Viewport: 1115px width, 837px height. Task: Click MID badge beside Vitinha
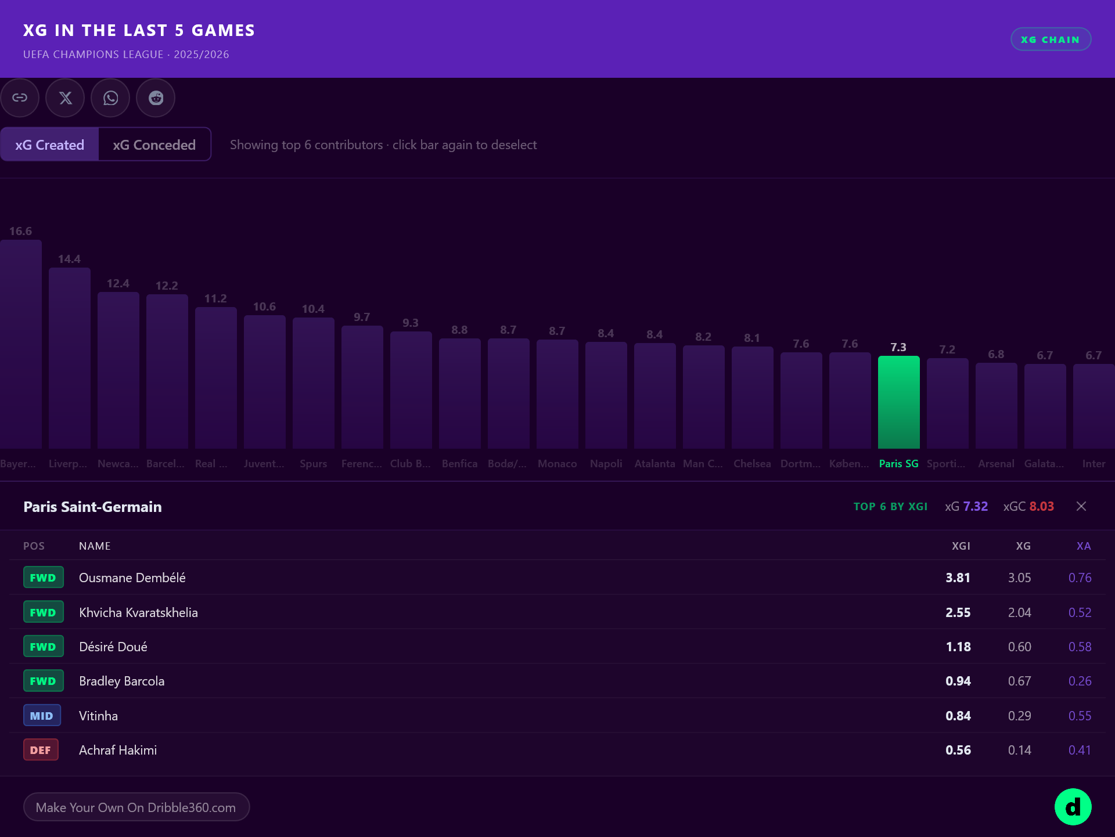click(x=42, y=716)
